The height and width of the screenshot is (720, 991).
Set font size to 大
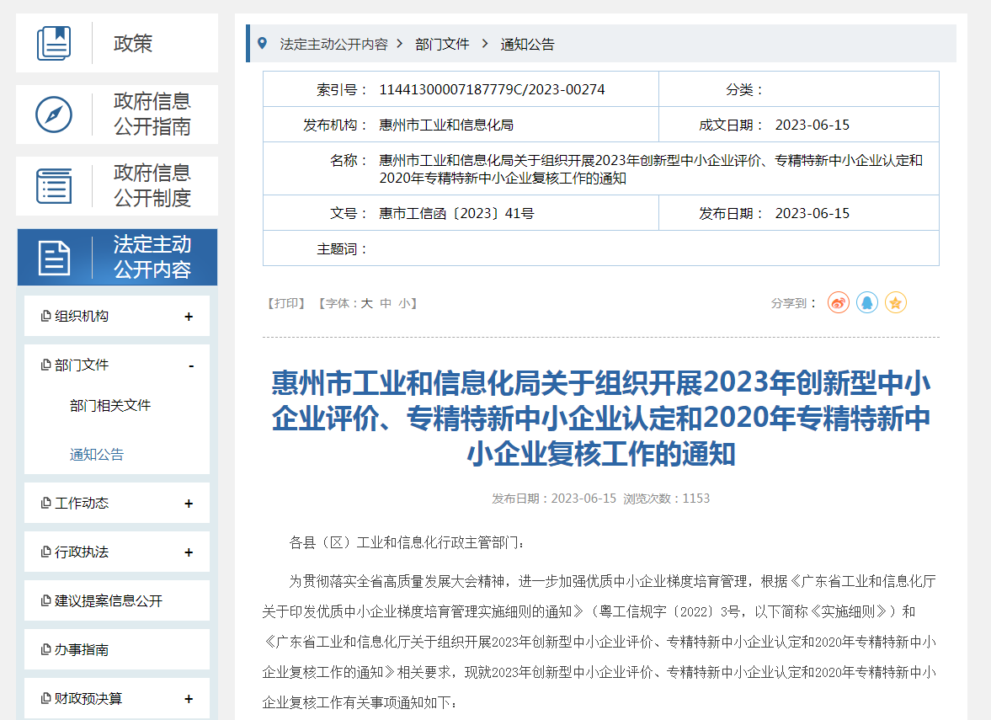pyautogui.click(x=367, y=303)
